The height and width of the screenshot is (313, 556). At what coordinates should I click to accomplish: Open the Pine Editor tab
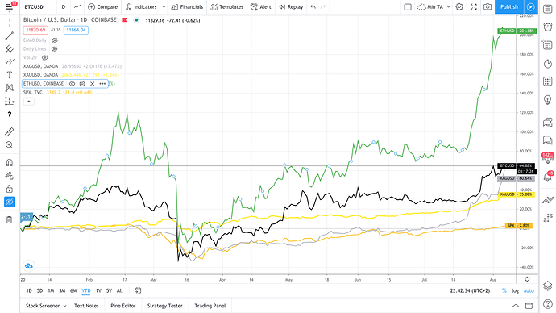(123, 306)
